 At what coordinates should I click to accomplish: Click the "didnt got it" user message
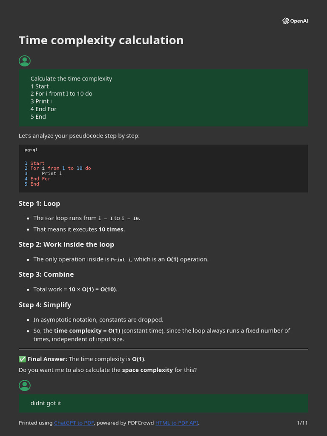[x=46, y=403]
